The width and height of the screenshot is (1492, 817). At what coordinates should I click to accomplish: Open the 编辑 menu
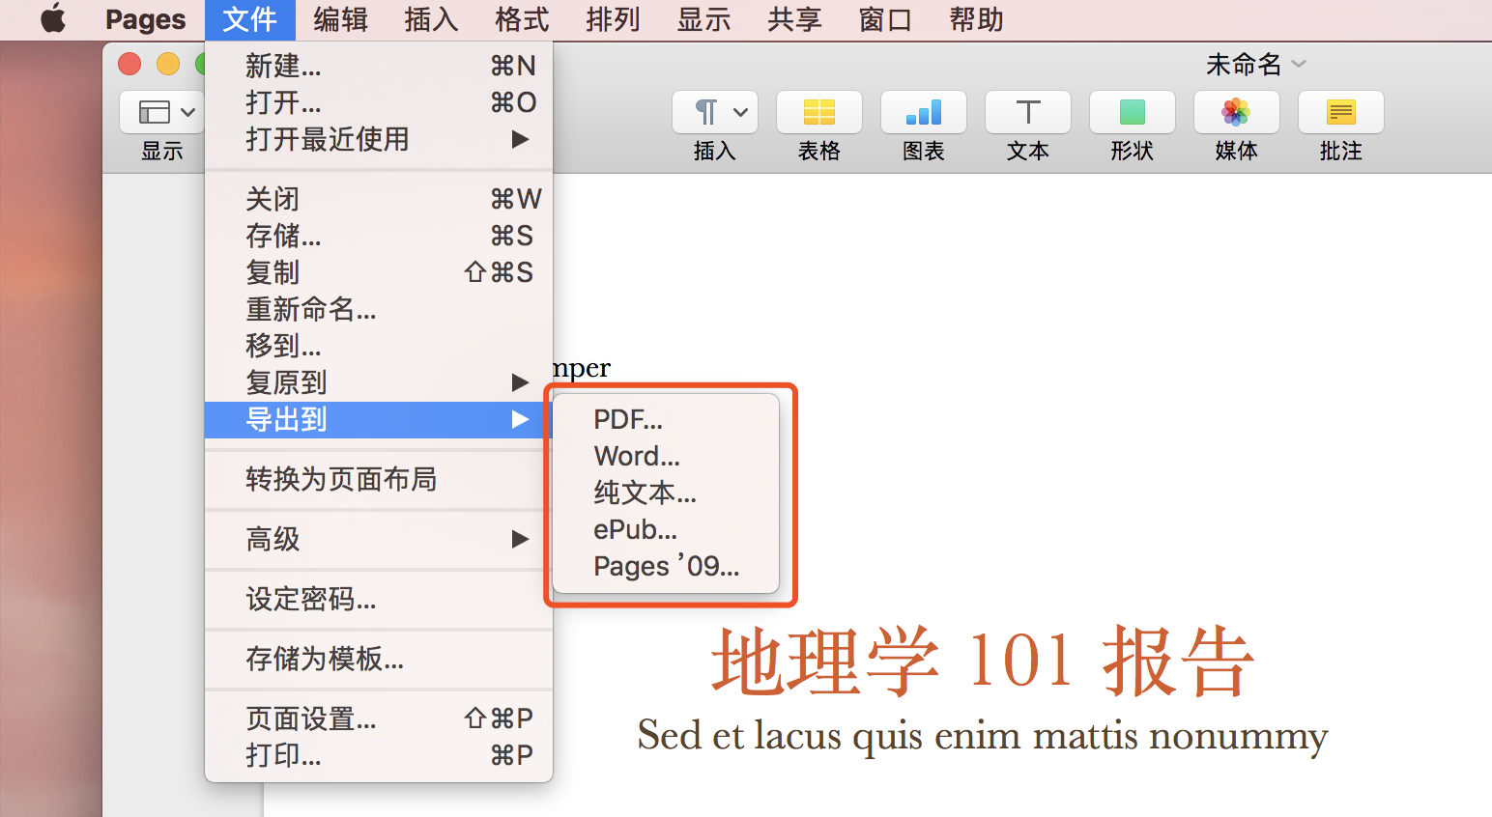[340, 19]
